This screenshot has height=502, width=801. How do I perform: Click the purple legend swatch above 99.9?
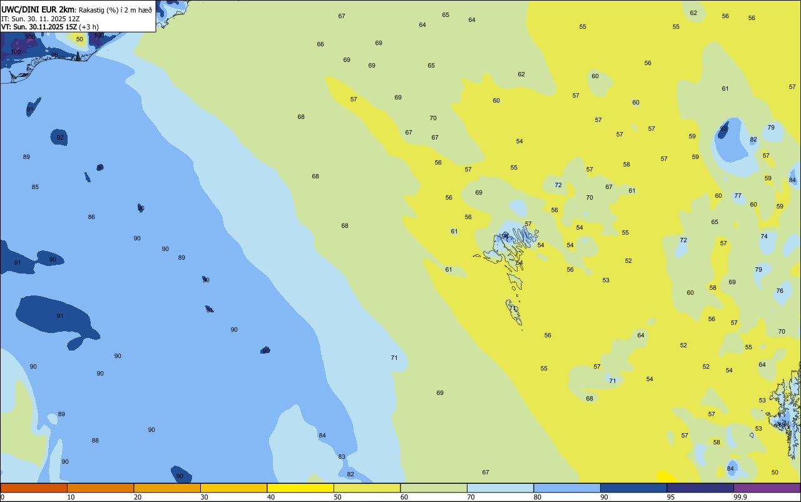coord(767,488)
